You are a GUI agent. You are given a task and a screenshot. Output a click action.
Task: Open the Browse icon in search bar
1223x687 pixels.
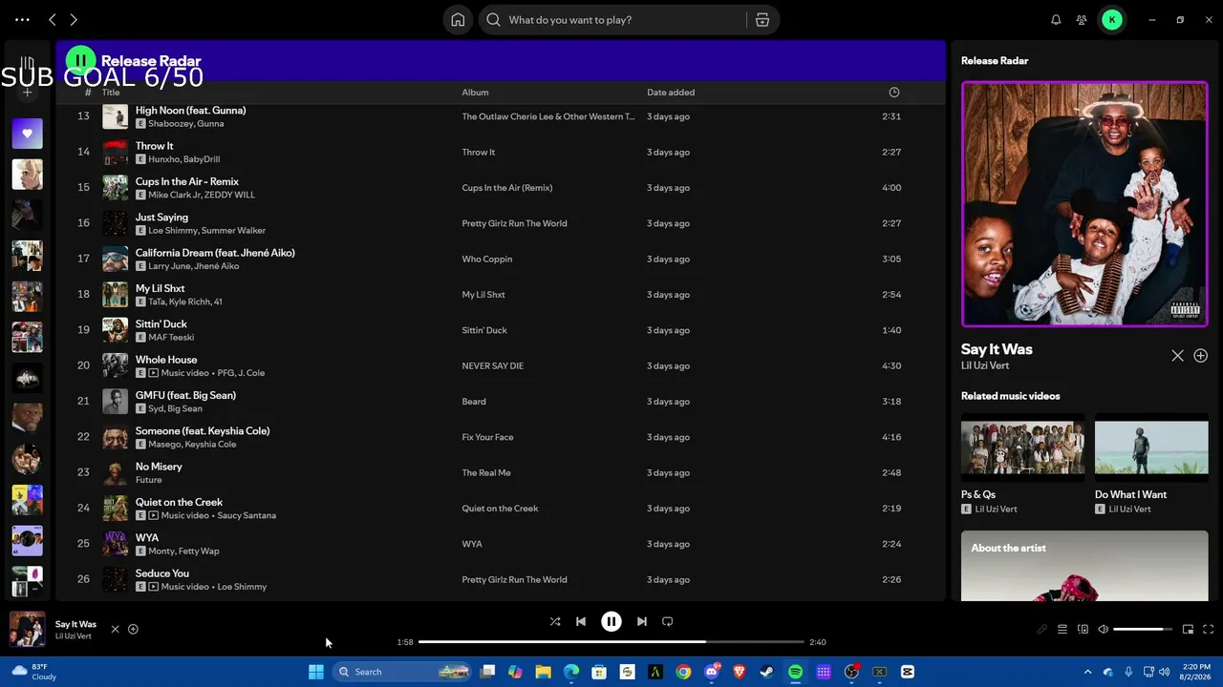click(762, 20)
